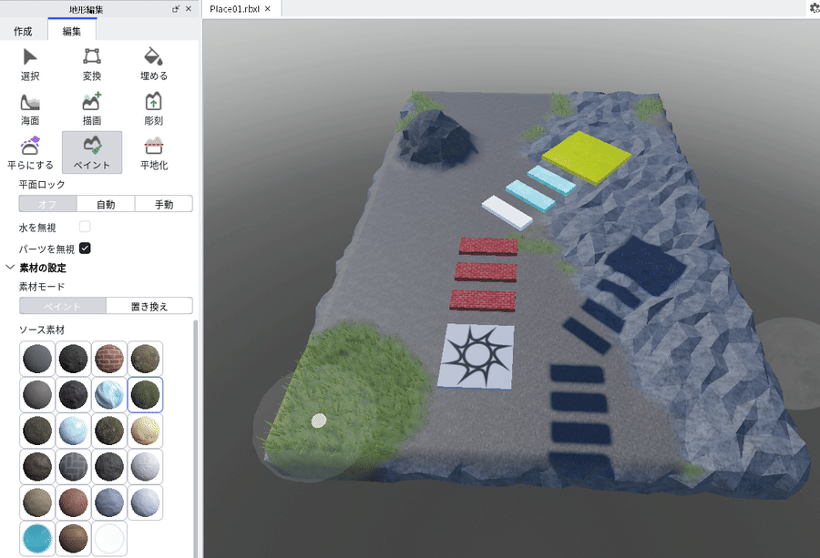820x558 pixels.
Task: Click the 平面ロック label
Action: tap(42, 185)
